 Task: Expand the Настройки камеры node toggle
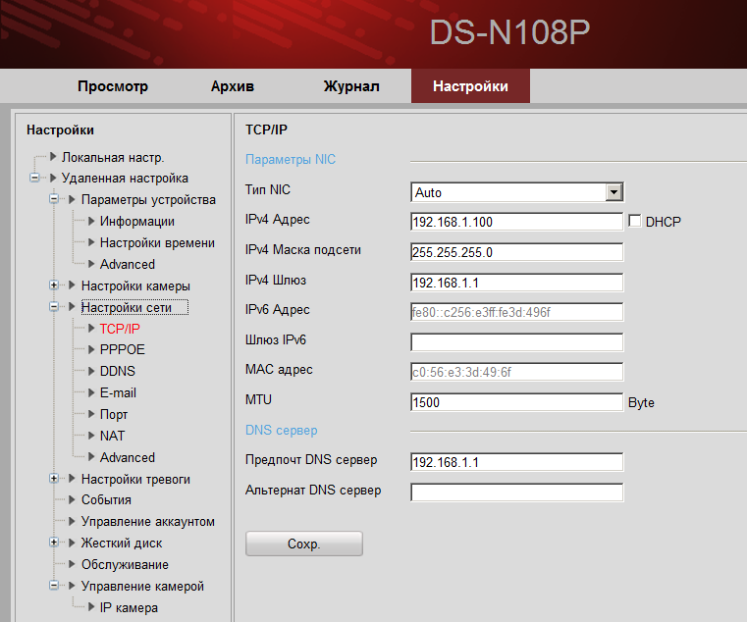[54, 285]
